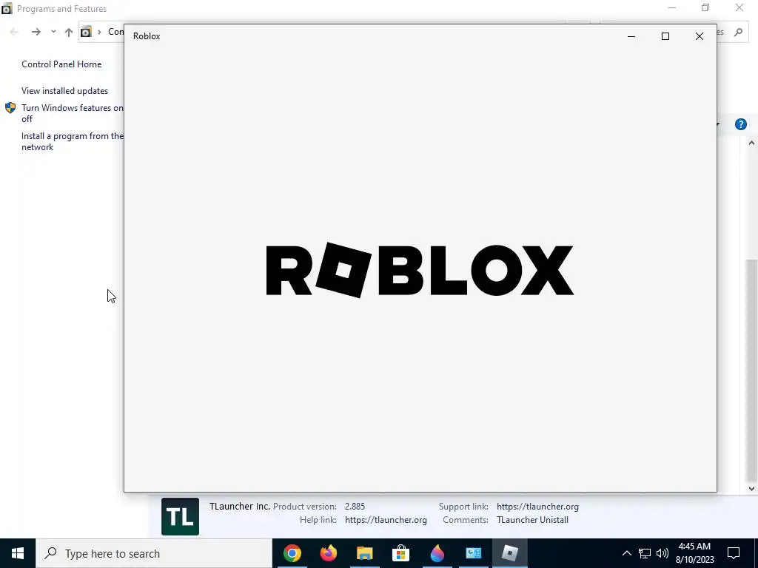Click the TLauncher Inc. publisher name
This screenshot has height=568, width=758.
click(x=239, y=506)
